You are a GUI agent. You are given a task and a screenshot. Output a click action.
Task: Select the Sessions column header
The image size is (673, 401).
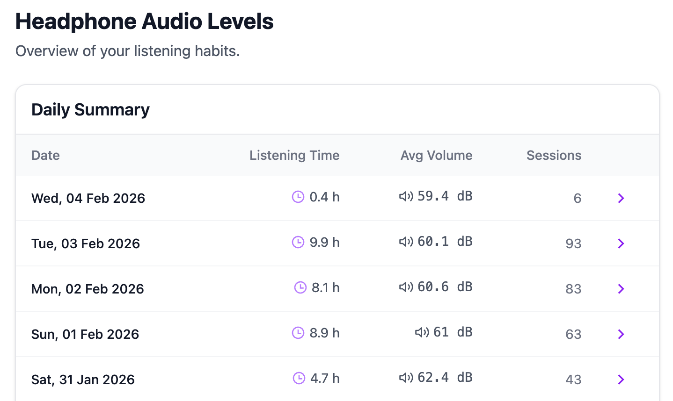click(554, 156)
